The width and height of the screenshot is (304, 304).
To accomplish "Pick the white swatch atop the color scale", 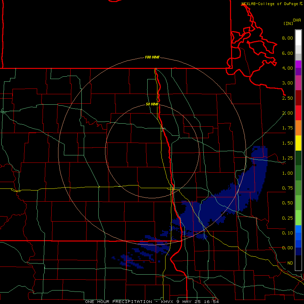I will point(298,38).
